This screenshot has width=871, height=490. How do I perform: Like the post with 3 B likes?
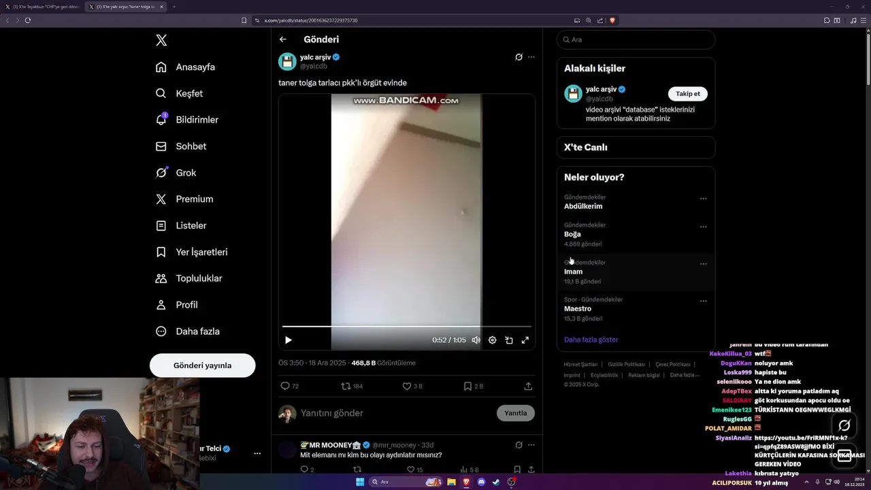[412, 386]
